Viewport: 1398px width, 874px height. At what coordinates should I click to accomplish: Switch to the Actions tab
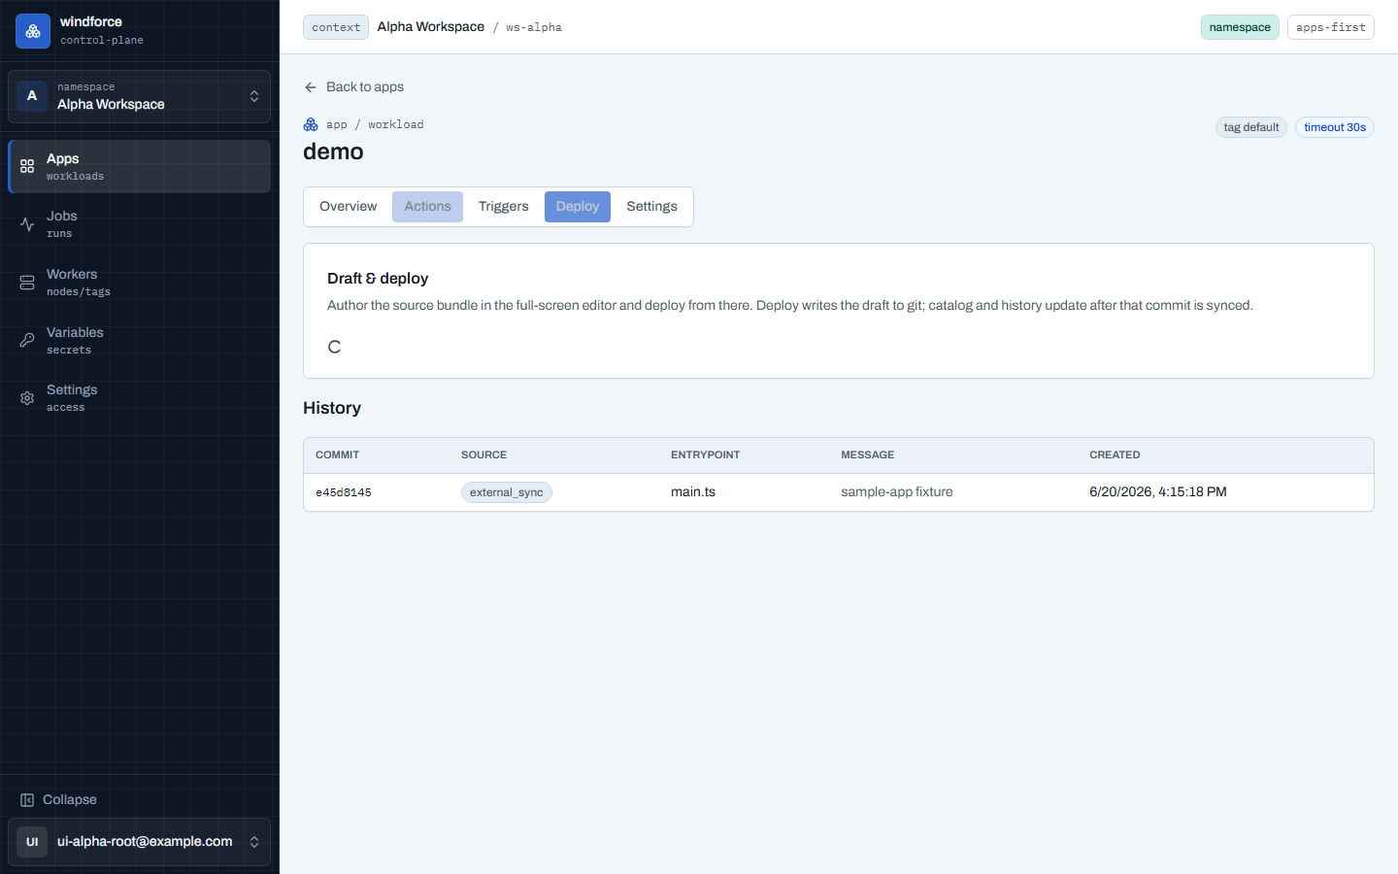[x=427, y=207]
